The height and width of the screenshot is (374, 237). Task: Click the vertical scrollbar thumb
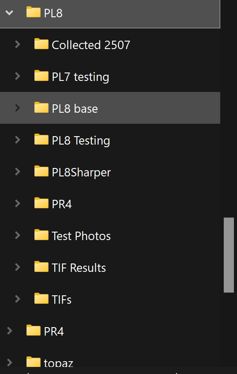(229, 255)
